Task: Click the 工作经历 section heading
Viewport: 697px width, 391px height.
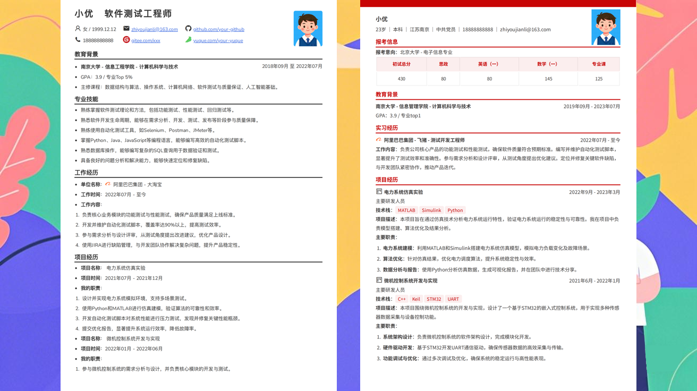Action: 86,173
